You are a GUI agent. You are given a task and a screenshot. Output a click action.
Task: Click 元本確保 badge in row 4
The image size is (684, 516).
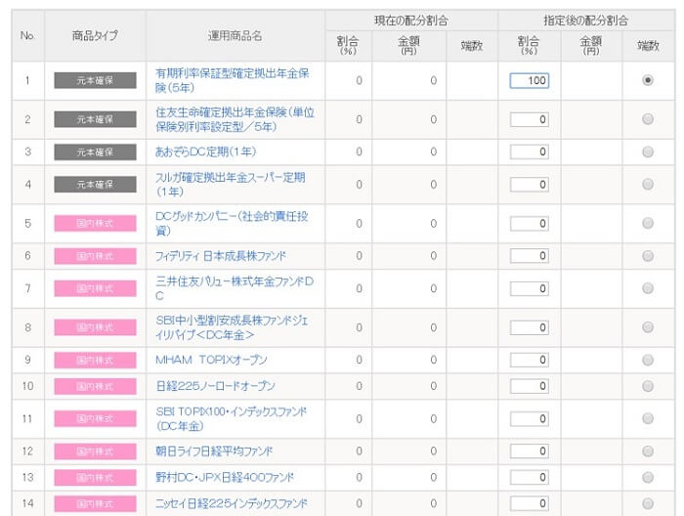(95, 185)
